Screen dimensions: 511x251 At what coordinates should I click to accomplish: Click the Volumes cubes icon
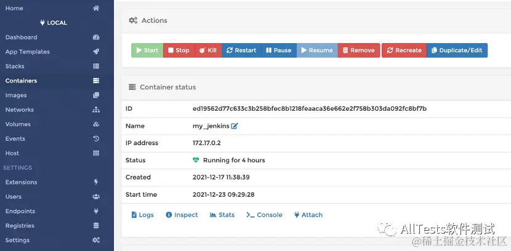[x=96, y=124]
